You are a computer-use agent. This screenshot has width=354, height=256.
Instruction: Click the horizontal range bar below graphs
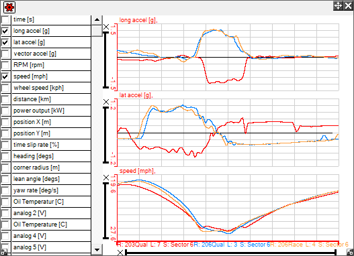pos(230,253)
